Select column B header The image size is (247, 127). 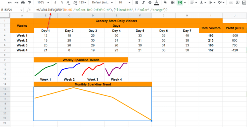(x=46, y=15)
